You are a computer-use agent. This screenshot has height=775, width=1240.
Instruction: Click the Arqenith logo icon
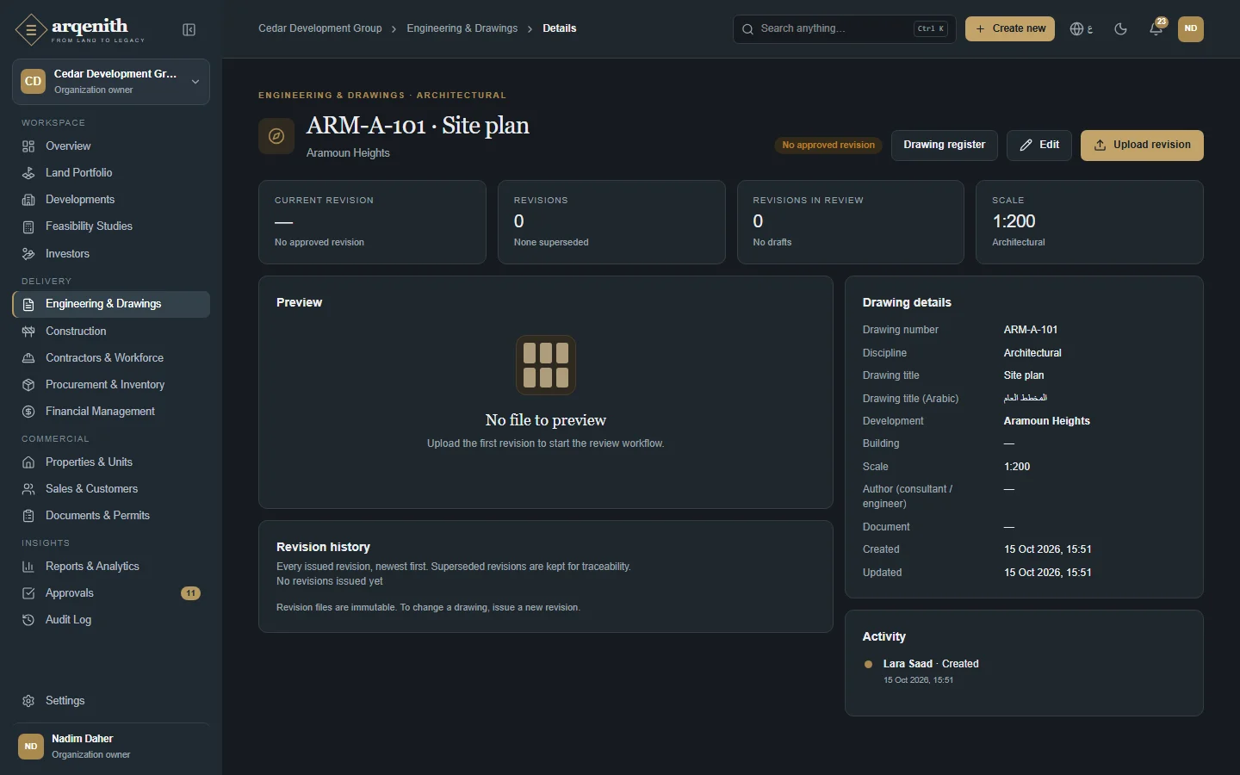(x=31, y=29)
